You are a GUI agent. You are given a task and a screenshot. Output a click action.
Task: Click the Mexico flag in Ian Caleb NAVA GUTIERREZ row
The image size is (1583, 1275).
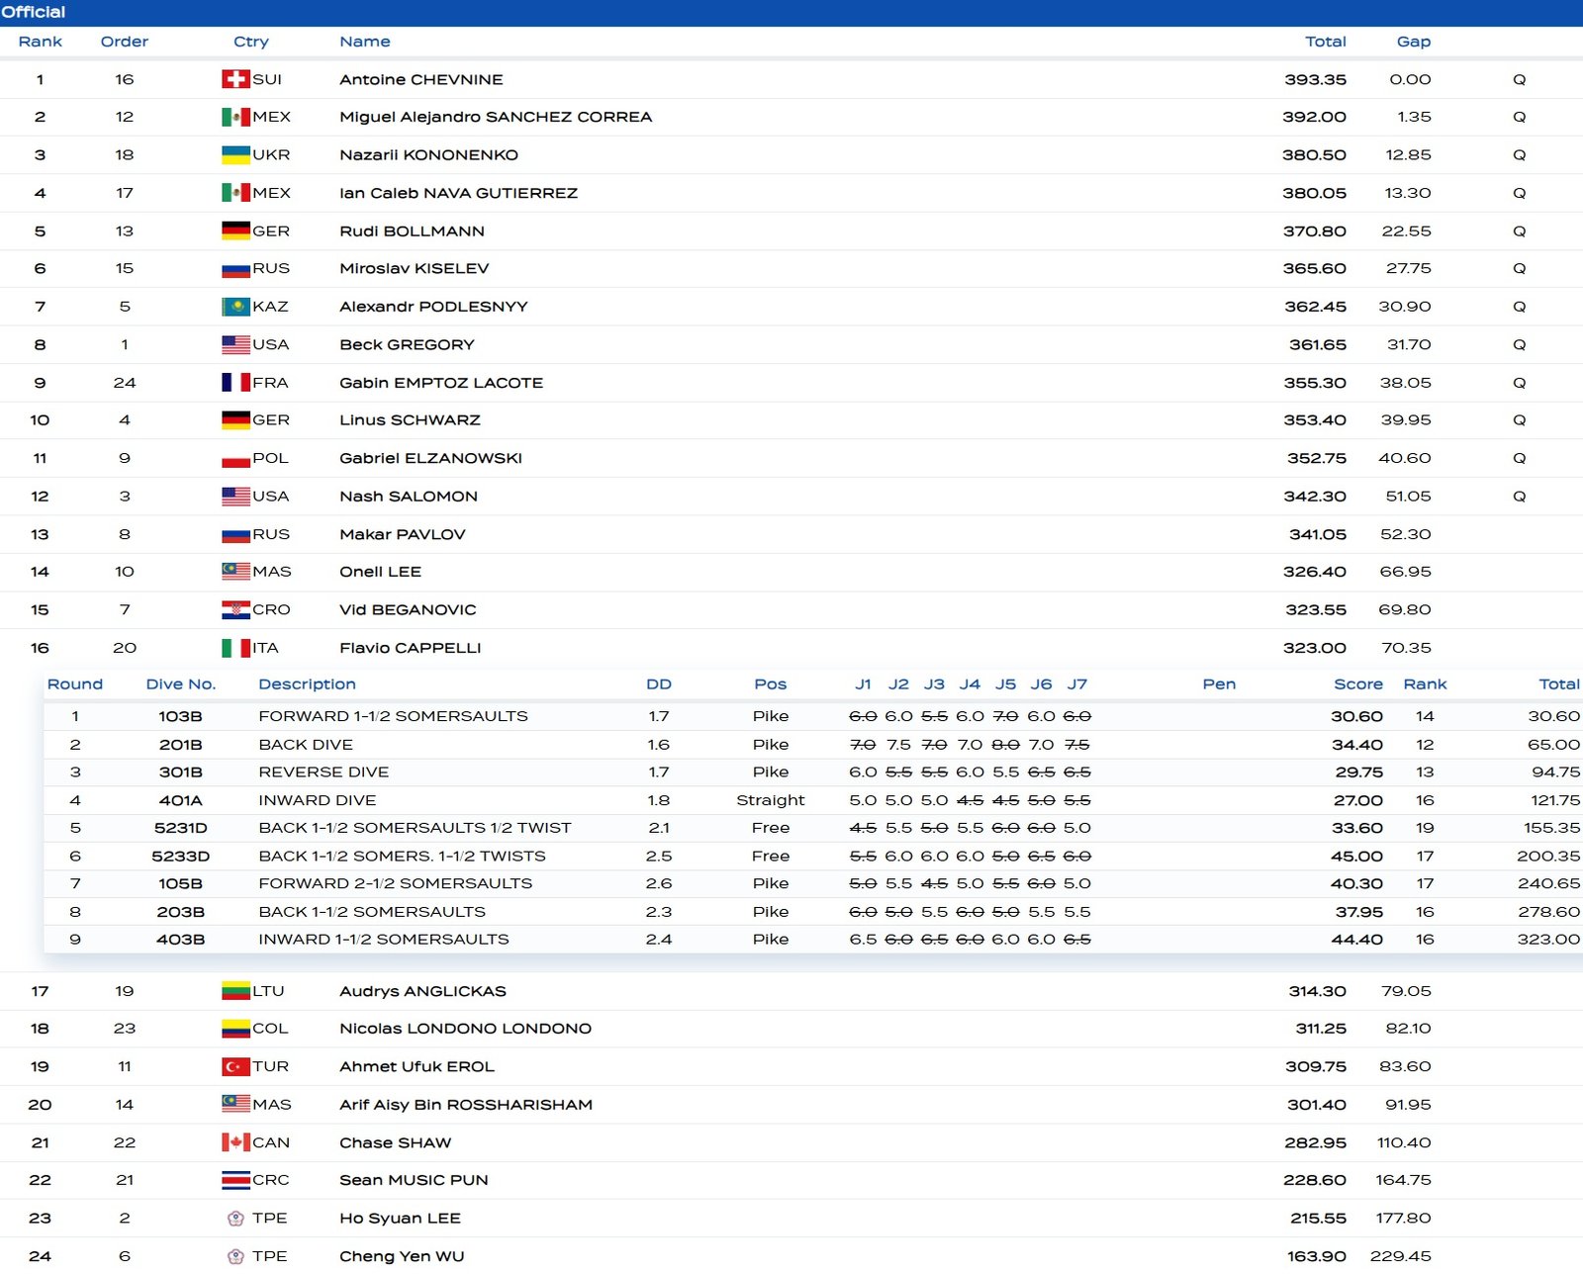click(x=235, y=193)
